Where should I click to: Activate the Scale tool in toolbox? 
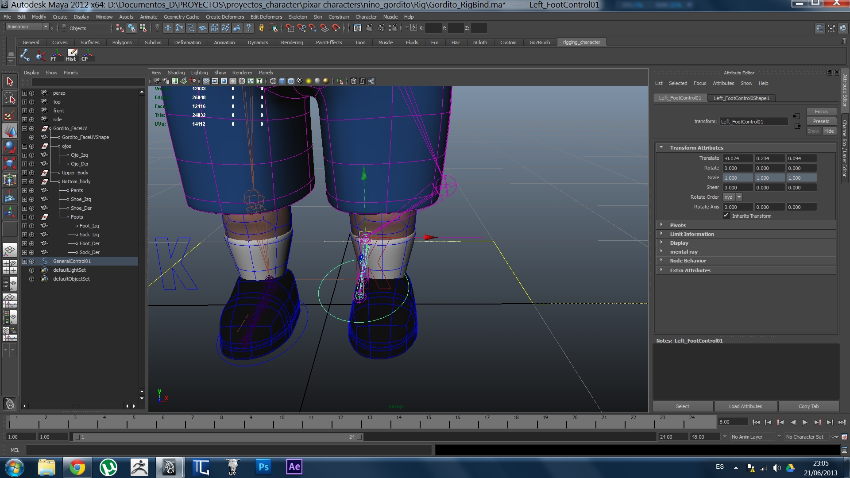tap(10, 163)
